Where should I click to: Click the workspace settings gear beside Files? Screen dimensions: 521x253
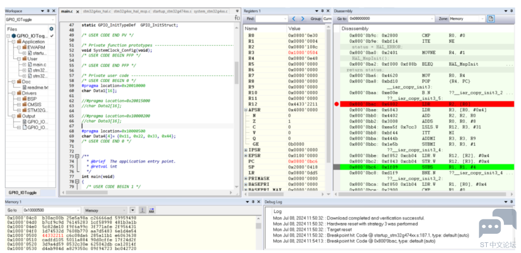pyautogui.click(x=51, y=29)
